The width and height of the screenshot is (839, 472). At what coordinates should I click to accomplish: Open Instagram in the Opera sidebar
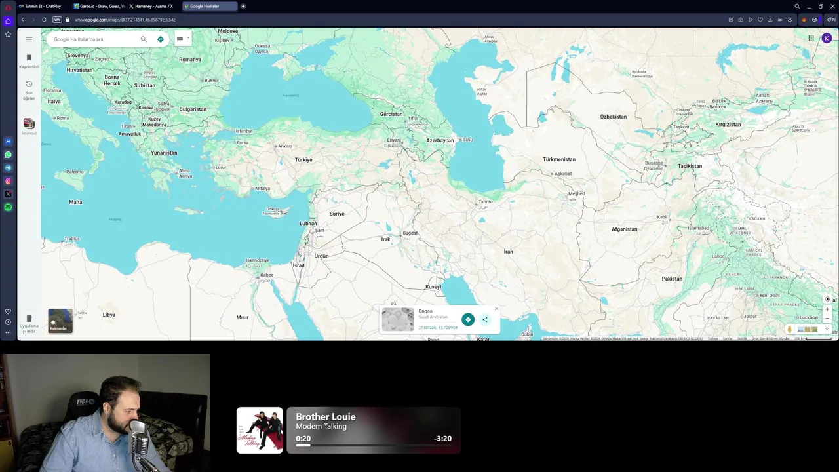click(8, 181)
